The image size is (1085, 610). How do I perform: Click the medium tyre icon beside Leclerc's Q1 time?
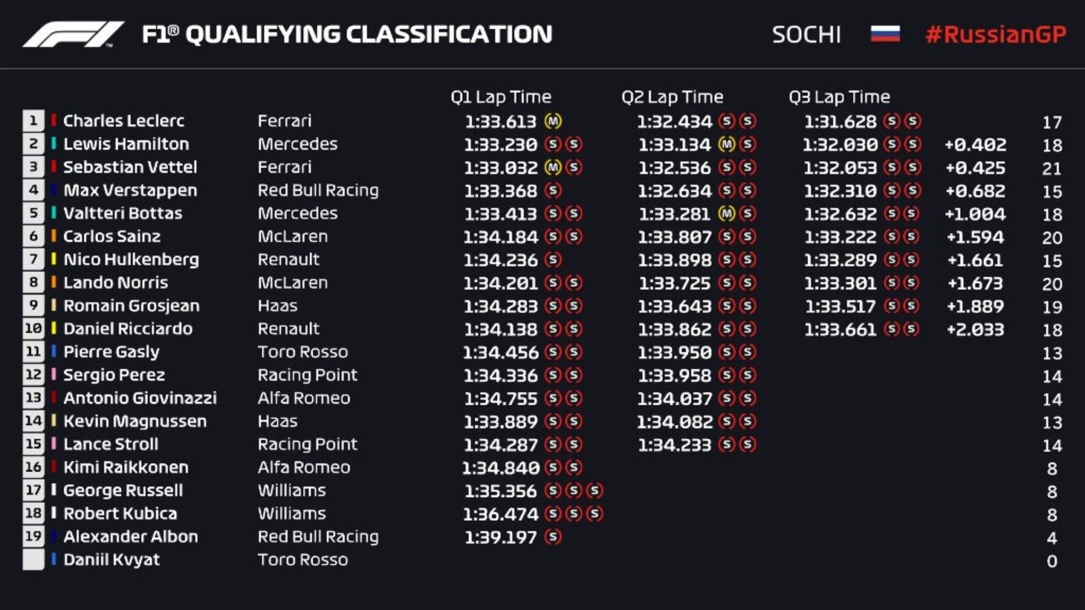[x=553, y=121]
